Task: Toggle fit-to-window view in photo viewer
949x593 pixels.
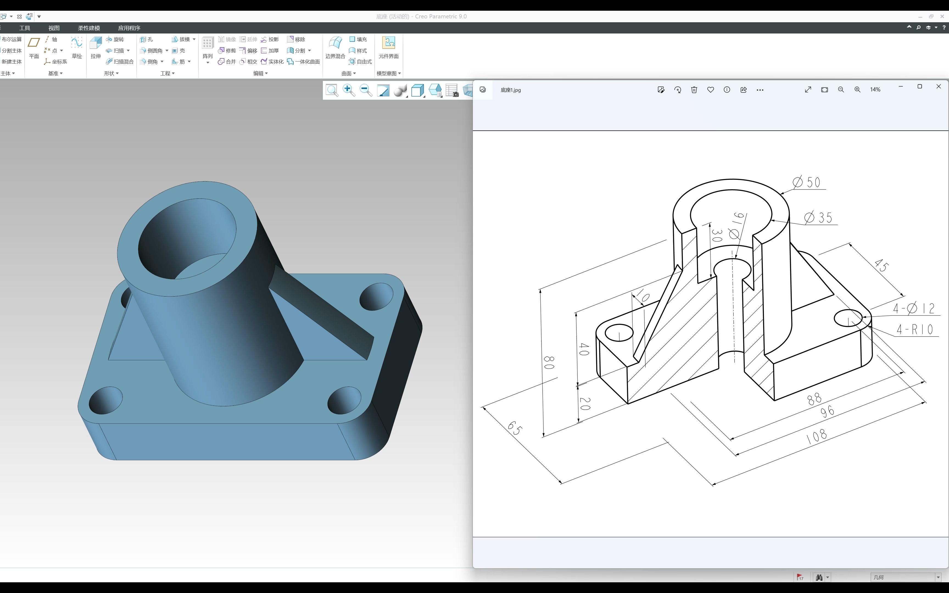Action: (824, 90)
